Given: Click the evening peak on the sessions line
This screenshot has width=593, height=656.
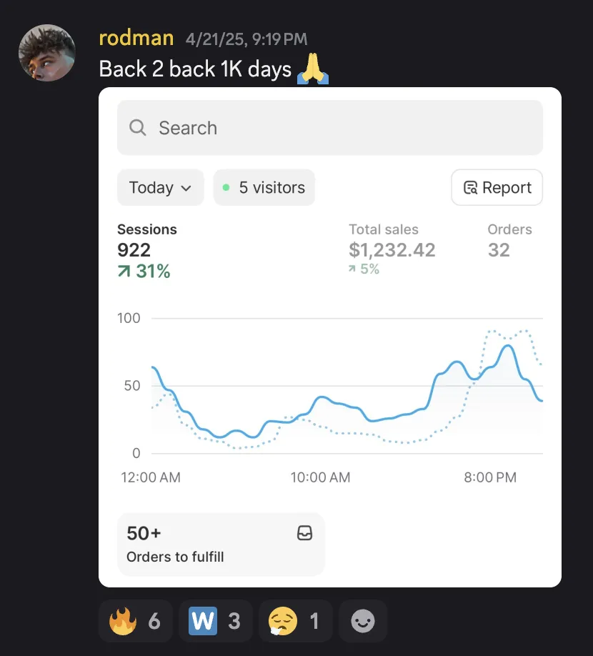Looking at the screenshot, I should [x=508, y=346].
